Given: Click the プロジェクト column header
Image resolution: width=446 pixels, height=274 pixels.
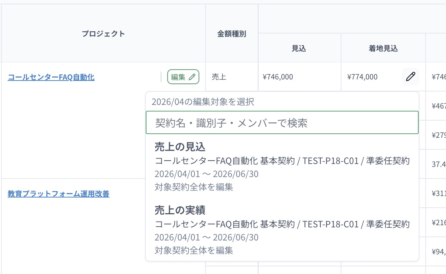Looking at the screenshot, I should (x=103, y=34).
